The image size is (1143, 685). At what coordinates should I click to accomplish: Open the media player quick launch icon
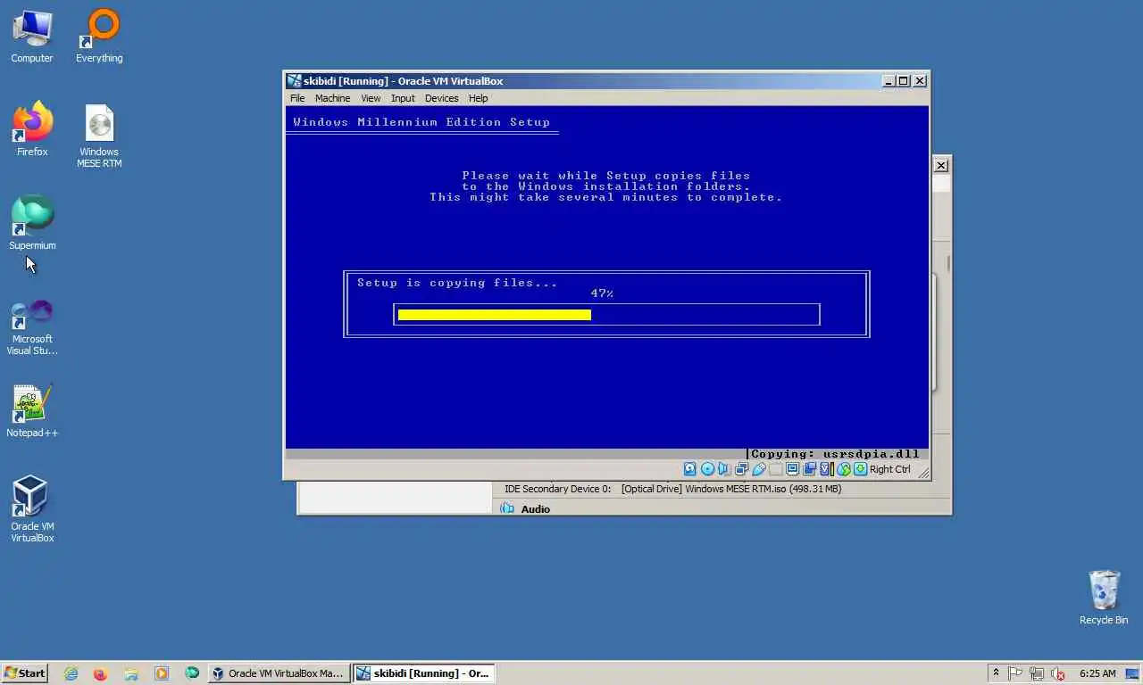pyautogui.click(x=161, y=673)
